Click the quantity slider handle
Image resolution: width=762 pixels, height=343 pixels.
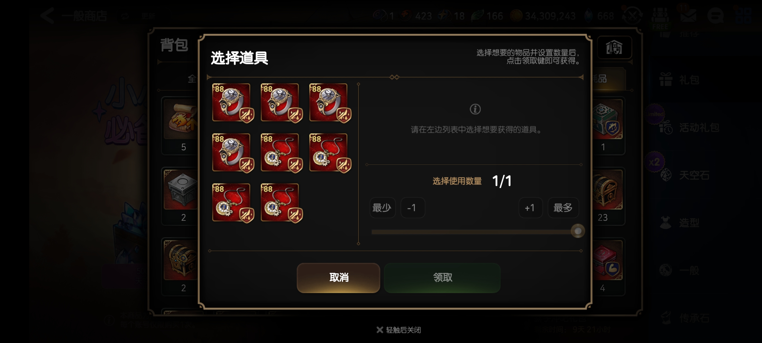click(577, 231)
